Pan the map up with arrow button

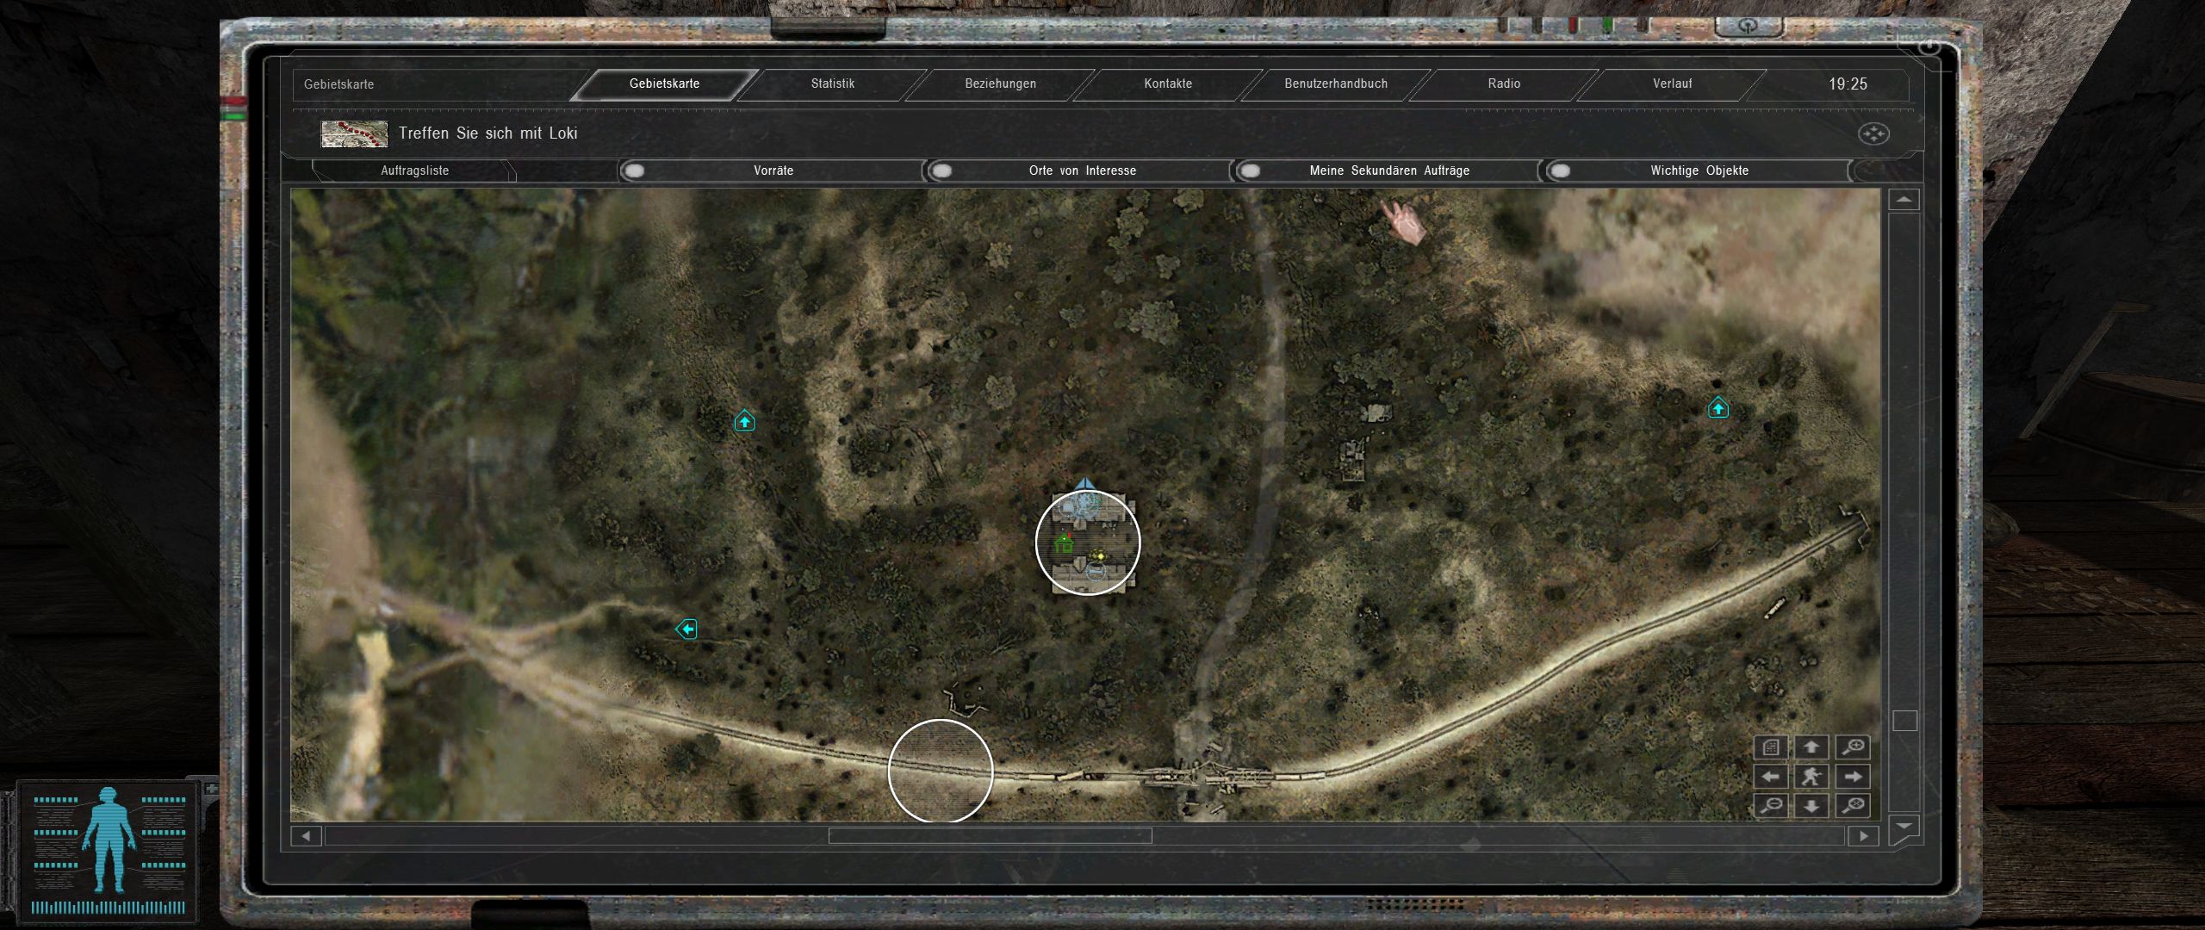coord(1811,747)
